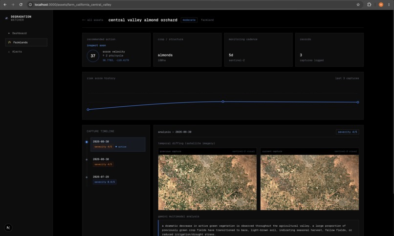Click the gemini multimodal analysis label

click(178, 216)
